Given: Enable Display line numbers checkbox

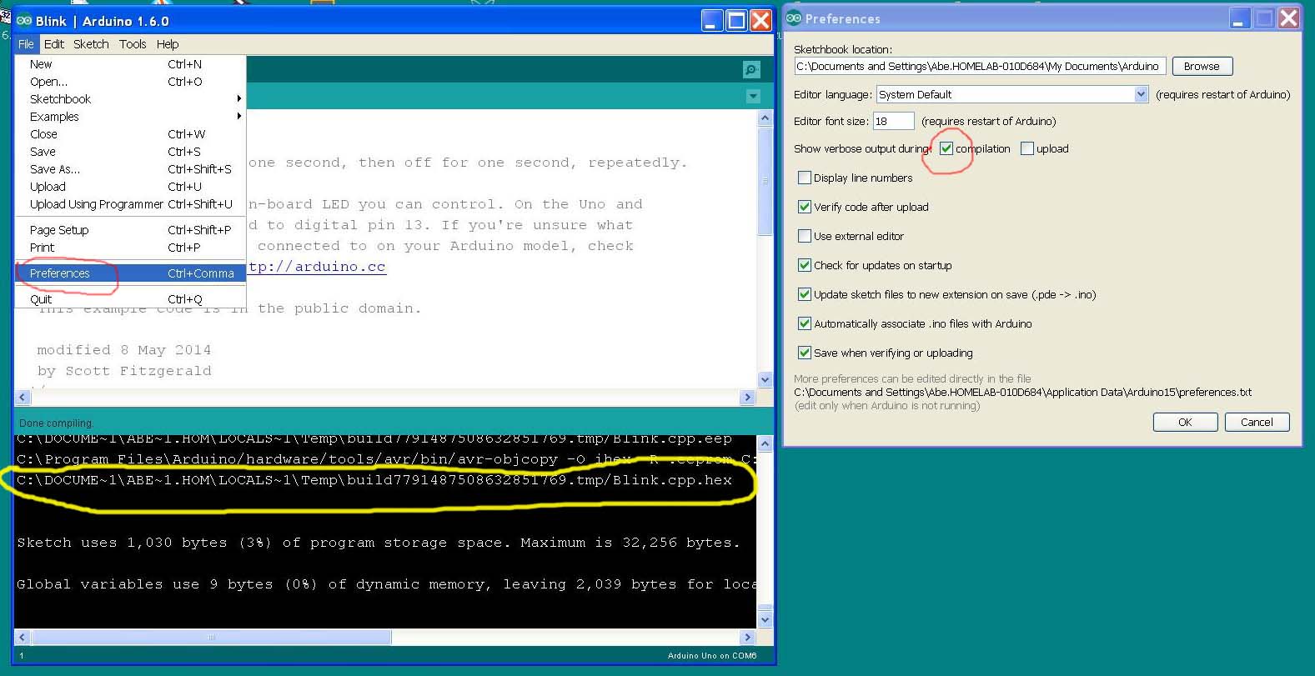Looking at the screenshot, I should [x=805, y=178].
